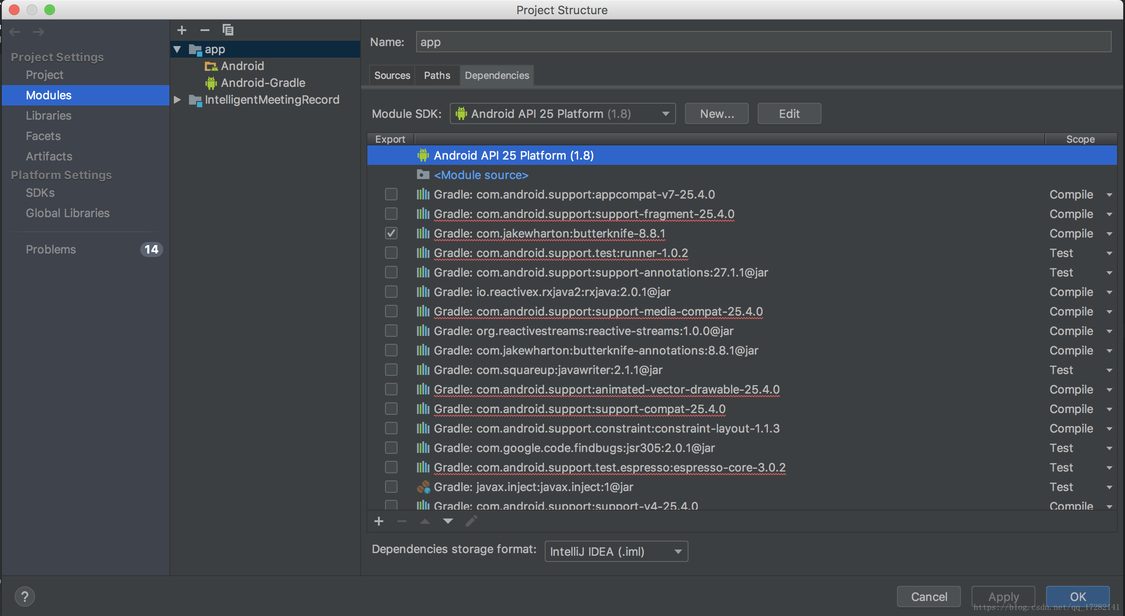Switch to the Paths tab
Image resolution: width=1125 pixels, height=616 pixels.
pyautogui.click(x=437, y=75)
